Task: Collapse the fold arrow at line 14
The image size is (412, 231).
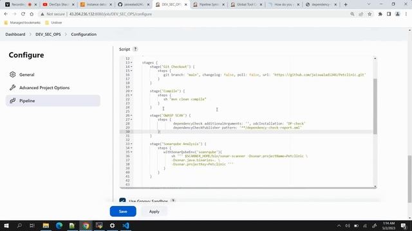Action: [131, 67]
